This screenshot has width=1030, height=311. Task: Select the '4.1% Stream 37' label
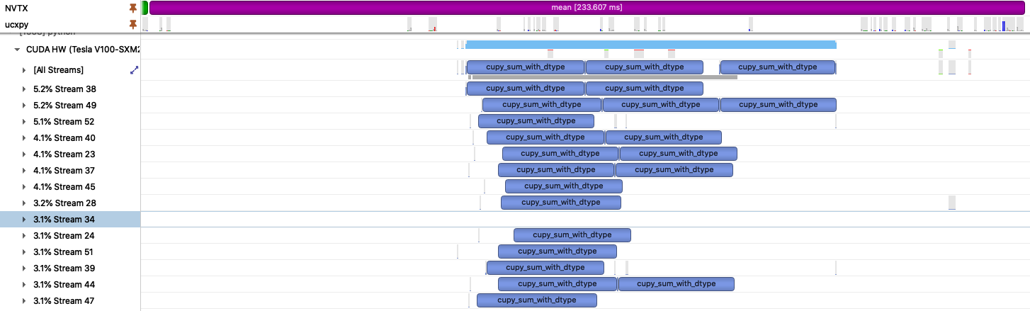point(64,171)
